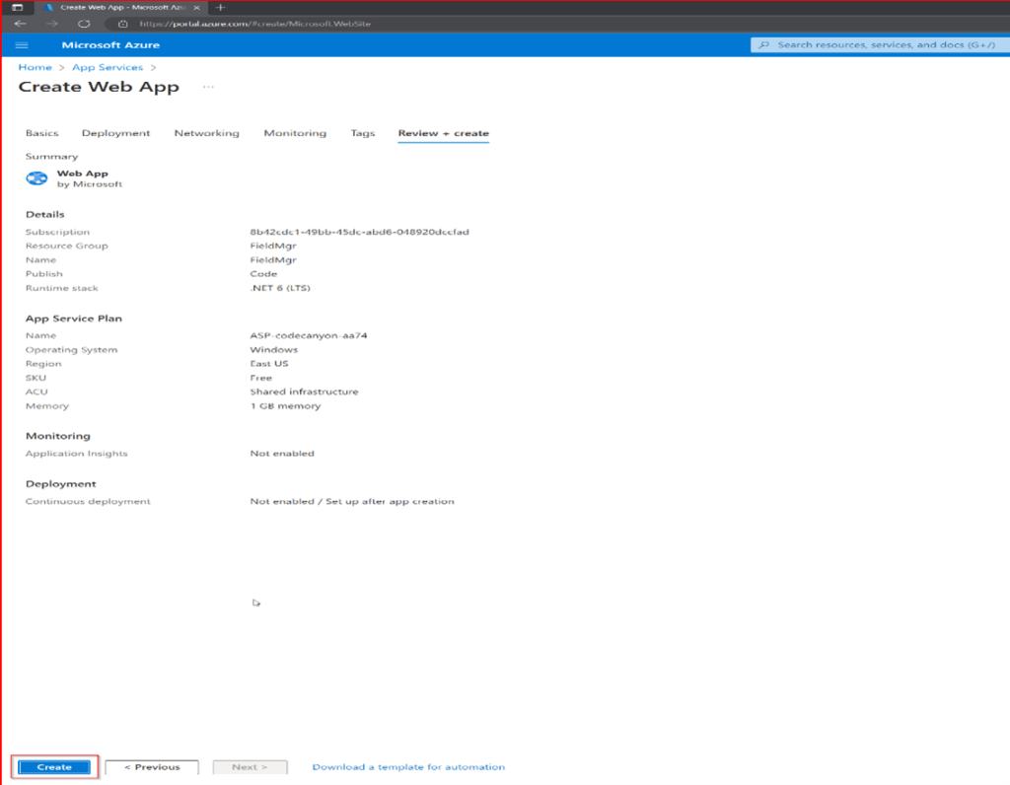Click the Create Web App page title
Screen dimensions: 1010x785
[x=99, y=87]
